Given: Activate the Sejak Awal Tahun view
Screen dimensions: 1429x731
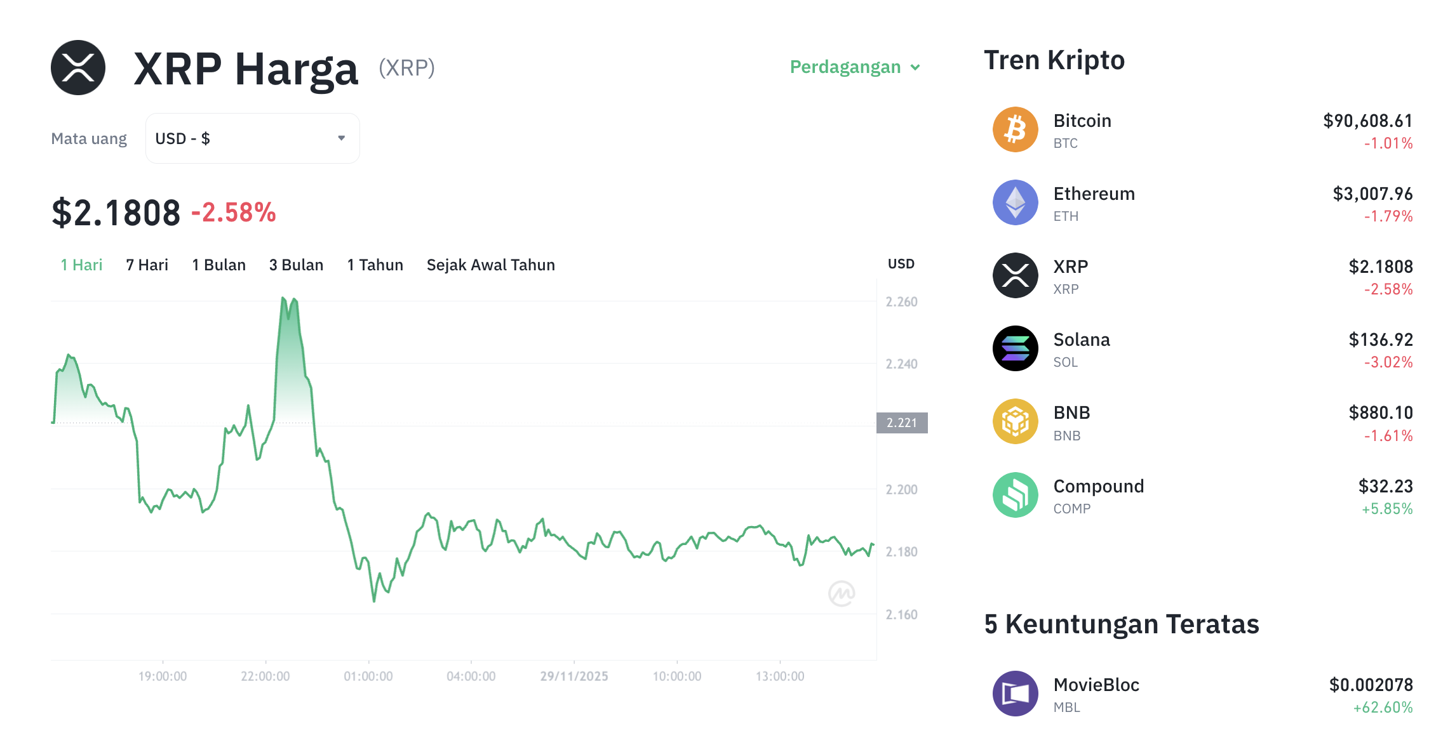Looking at the screenshot, I should pos(490,265).
